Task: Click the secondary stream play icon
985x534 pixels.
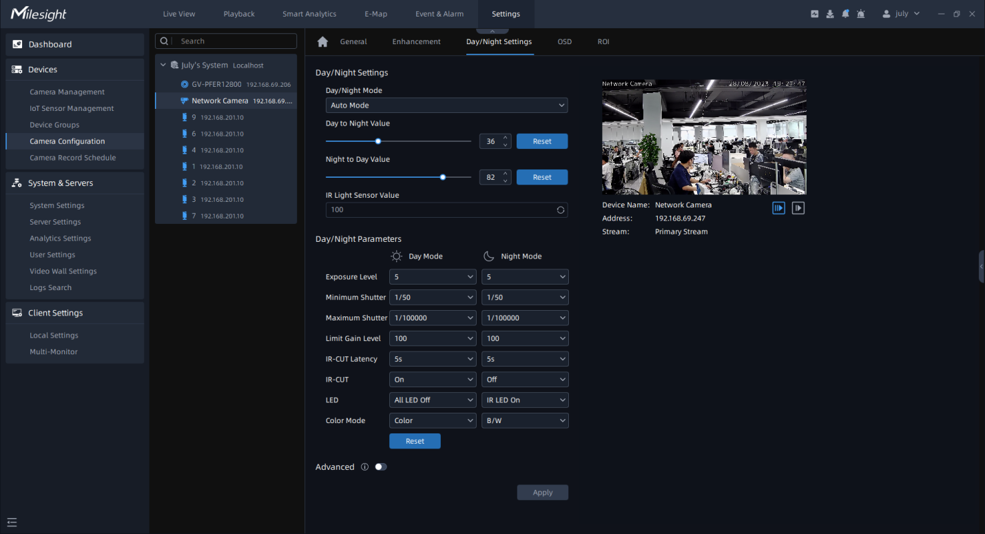Action: pyautogui.click(x=798, y=207)
